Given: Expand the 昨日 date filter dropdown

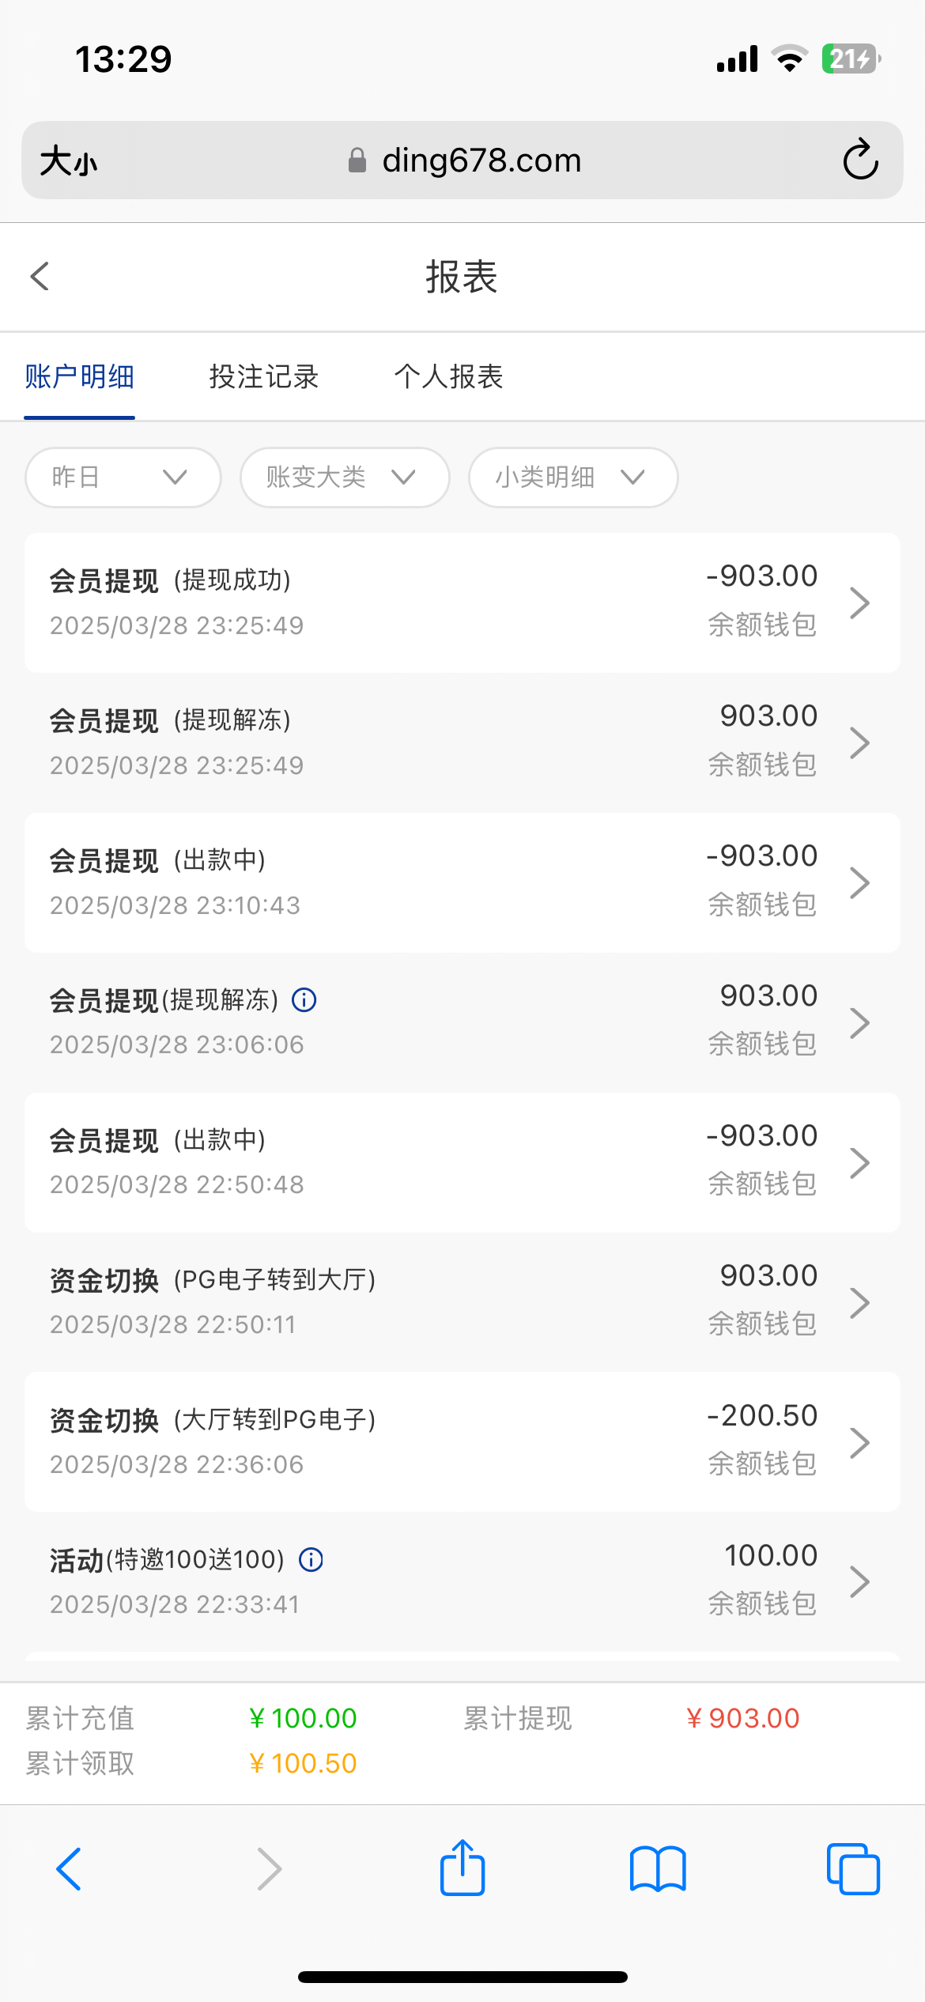Looking at the screenshot, I should tap(123, 477).
